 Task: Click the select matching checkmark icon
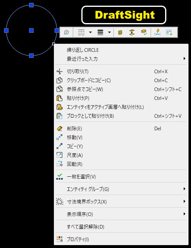59,176
